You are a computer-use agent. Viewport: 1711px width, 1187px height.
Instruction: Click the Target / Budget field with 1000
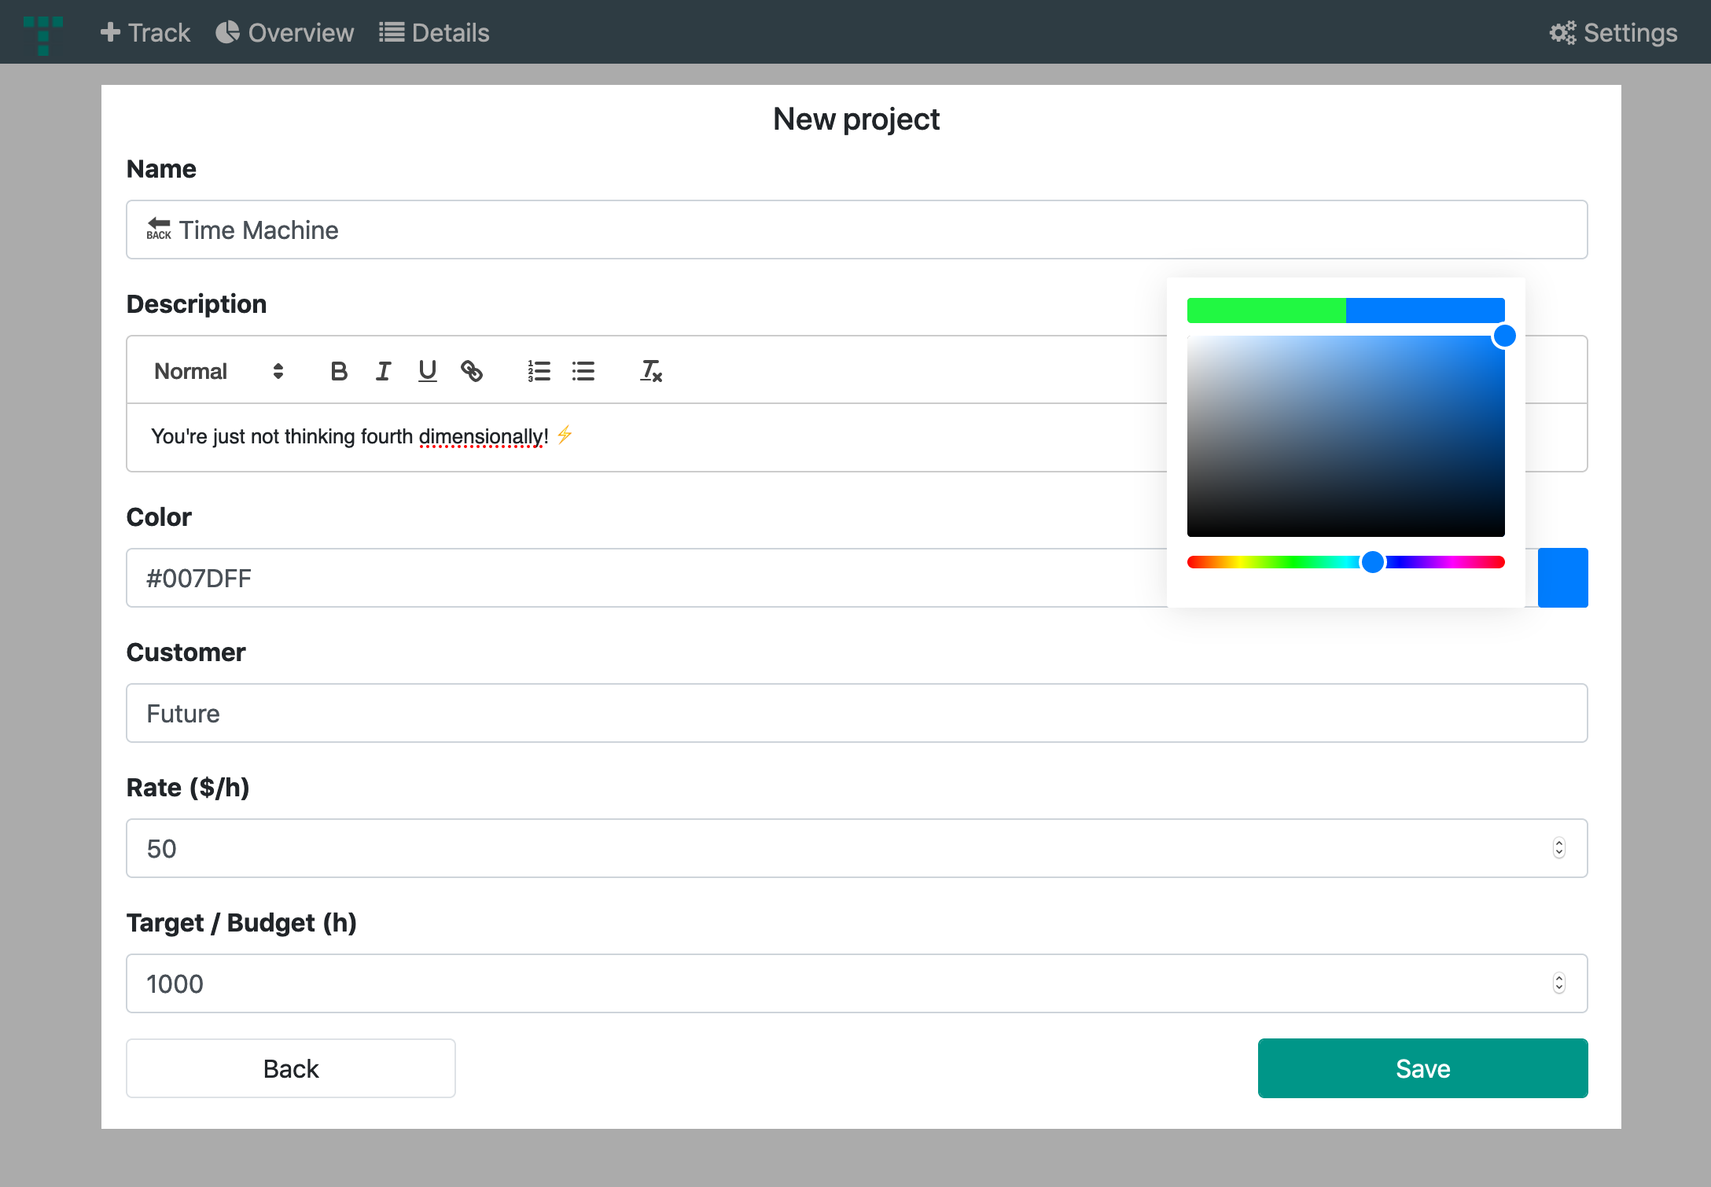(x=857, y=983)
